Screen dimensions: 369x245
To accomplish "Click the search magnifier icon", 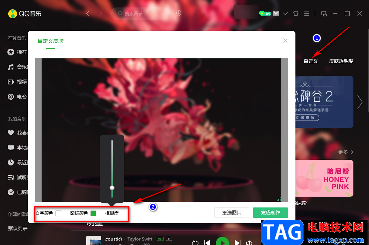I will click(x=120, y=13).
